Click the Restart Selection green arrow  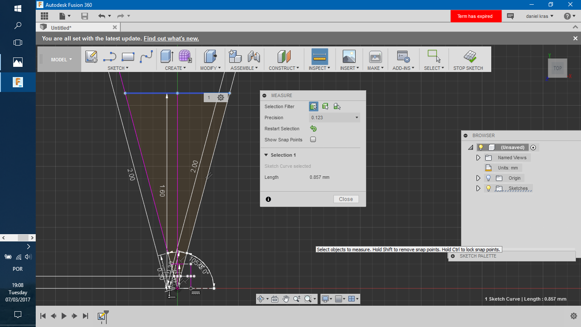[x=313, y=129]
